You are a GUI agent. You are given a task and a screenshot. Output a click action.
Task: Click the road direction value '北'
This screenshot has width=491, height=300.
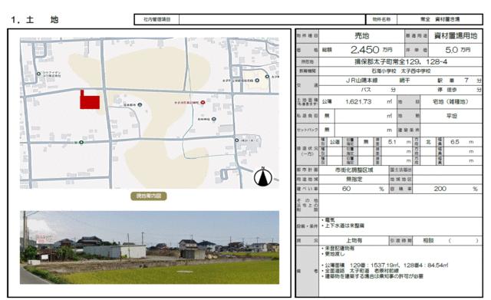point(428,142)
